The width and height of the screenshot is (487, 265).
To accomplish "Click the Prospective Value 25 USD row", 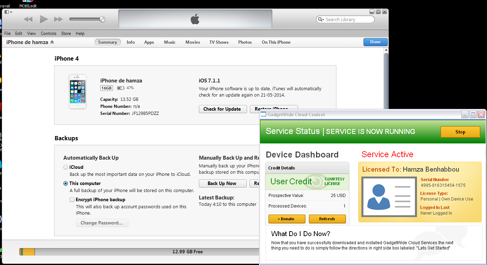I will (x=307, y=196).
